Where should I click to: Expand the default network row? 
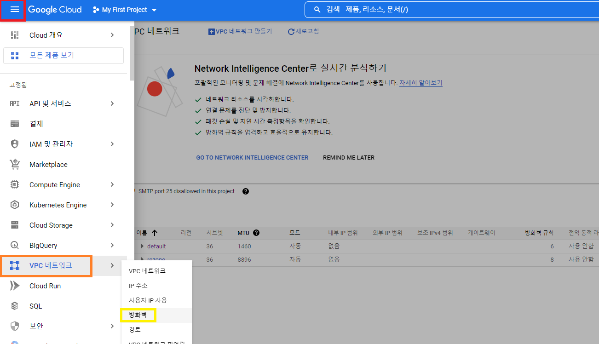(142, 246)
